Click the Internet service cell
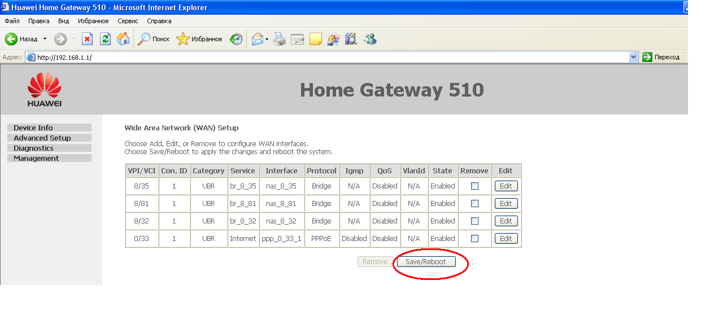The image size is (723, 311). tap(243, 238)
